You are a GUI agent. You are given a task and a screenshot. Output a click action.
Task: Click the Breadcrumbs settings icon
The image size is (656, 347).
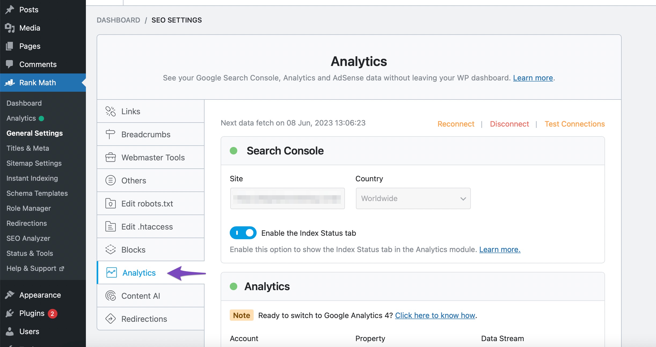point(110,134)
